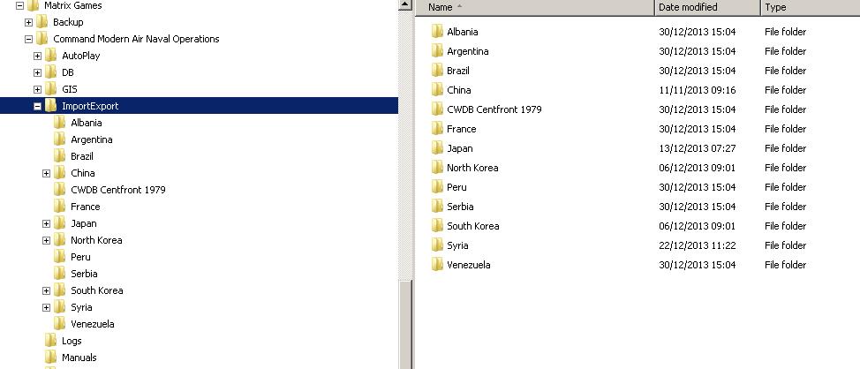
Task: Select the 'Venezuela' name in file list
Action: (468, 265)
